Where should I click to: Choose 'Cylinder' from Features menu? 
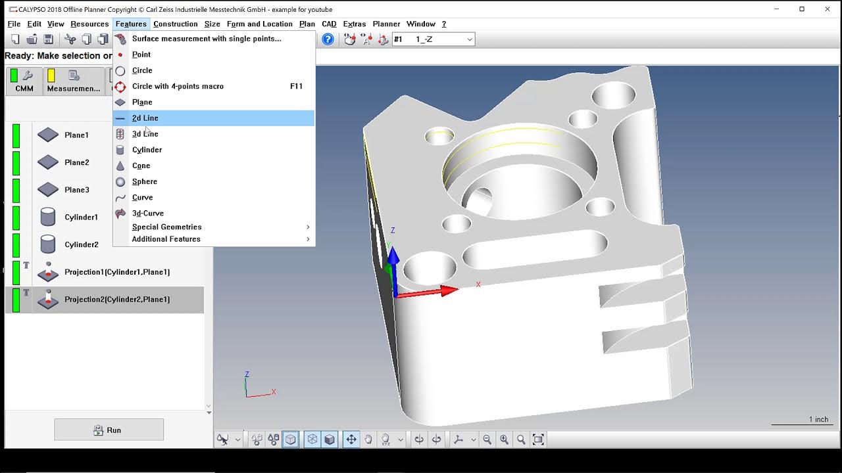pos(214,150)
